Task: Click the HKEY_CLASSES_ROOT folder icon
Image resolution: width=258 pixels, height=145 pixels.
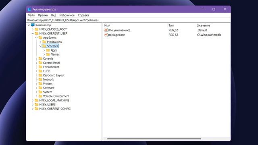Action: coord(37,29)
